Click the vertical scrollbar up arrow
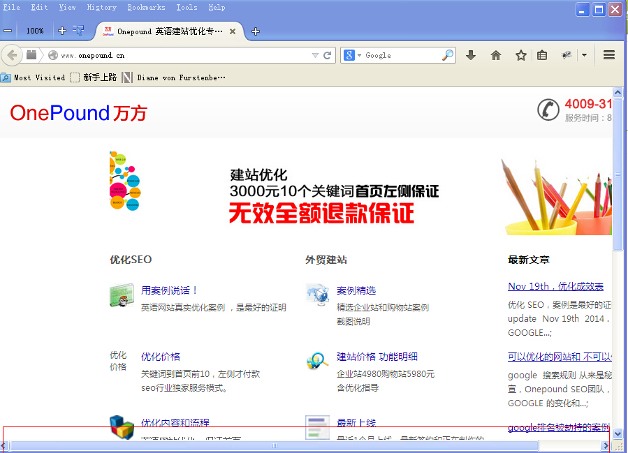 (x=618, y=92)
